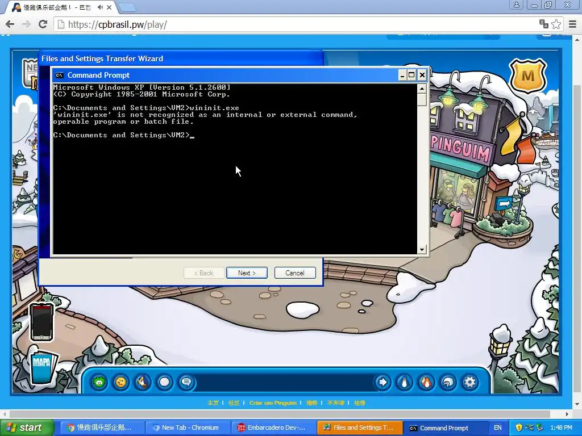582x436 pixels.
Task: Open the emoticons winking face menu
Action: click(120, 382)
